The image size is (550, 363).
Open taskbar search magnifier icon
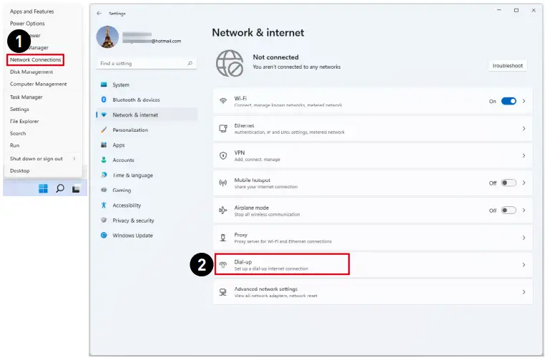tap(60, 188)
